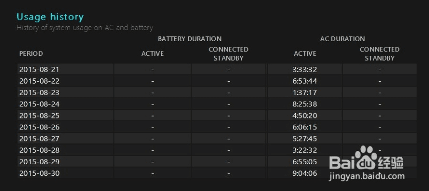Click the BATTERY DURATION header

[189, 39]
